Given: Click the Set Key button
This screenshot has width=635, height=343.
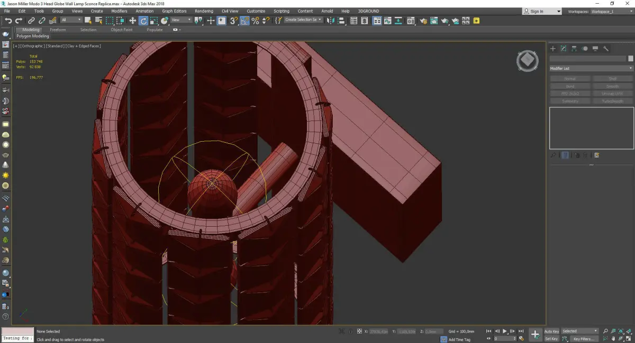Looking at the screenshot, I should click(x=551, y=339).
